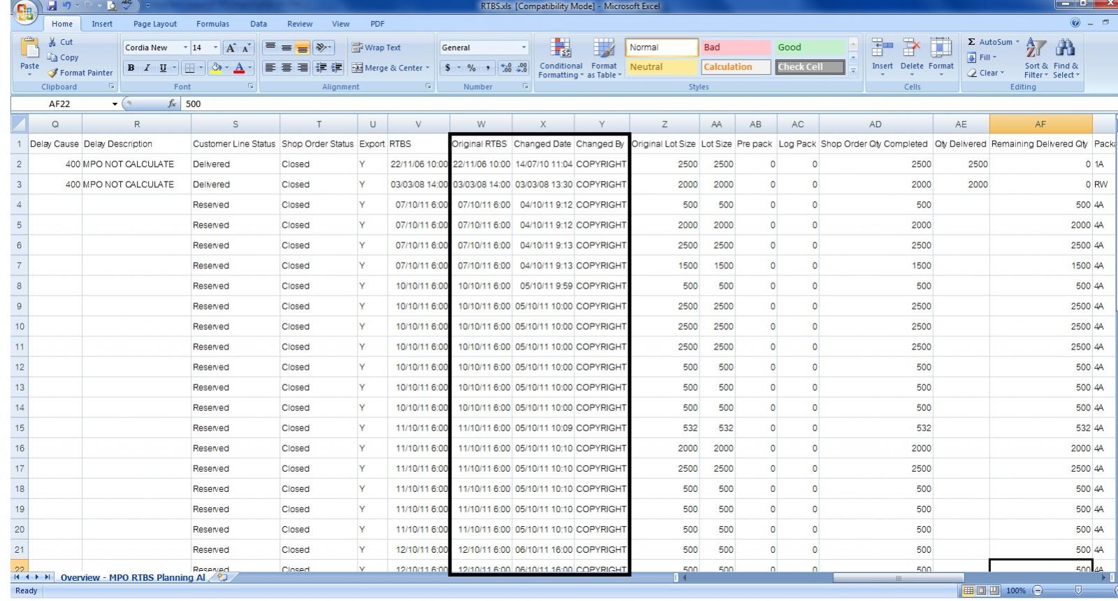
Task: Click the Delete cells icon
Action: (911, 49)
